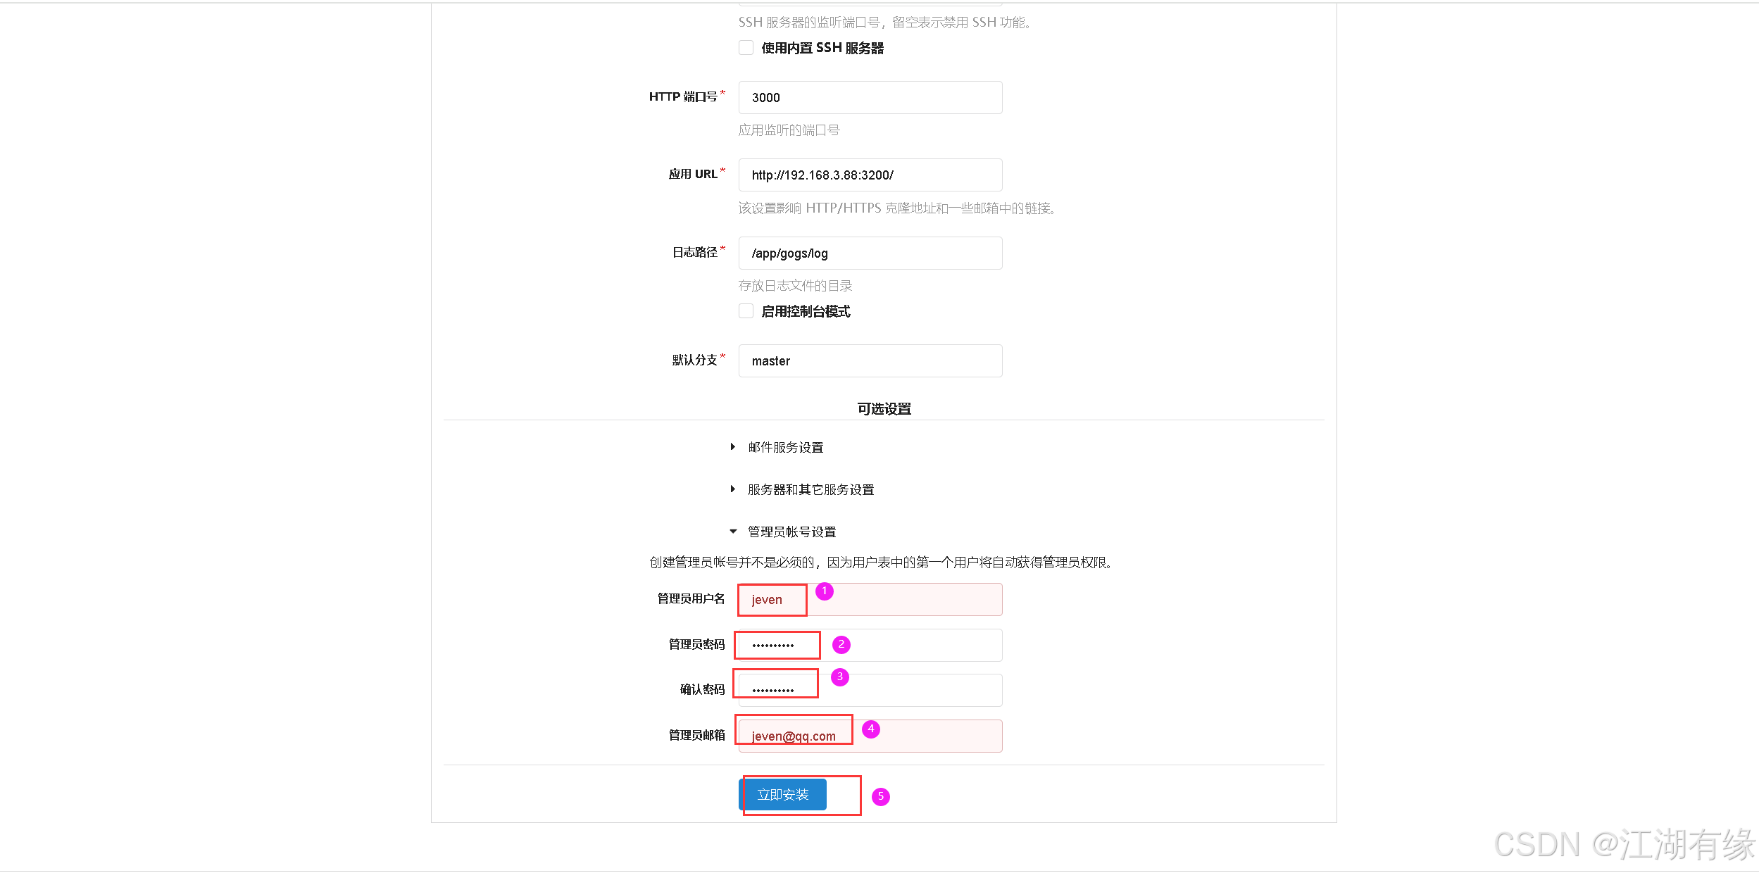Click the triangle arrow beside 邮件服务设置

pos(733,447)
